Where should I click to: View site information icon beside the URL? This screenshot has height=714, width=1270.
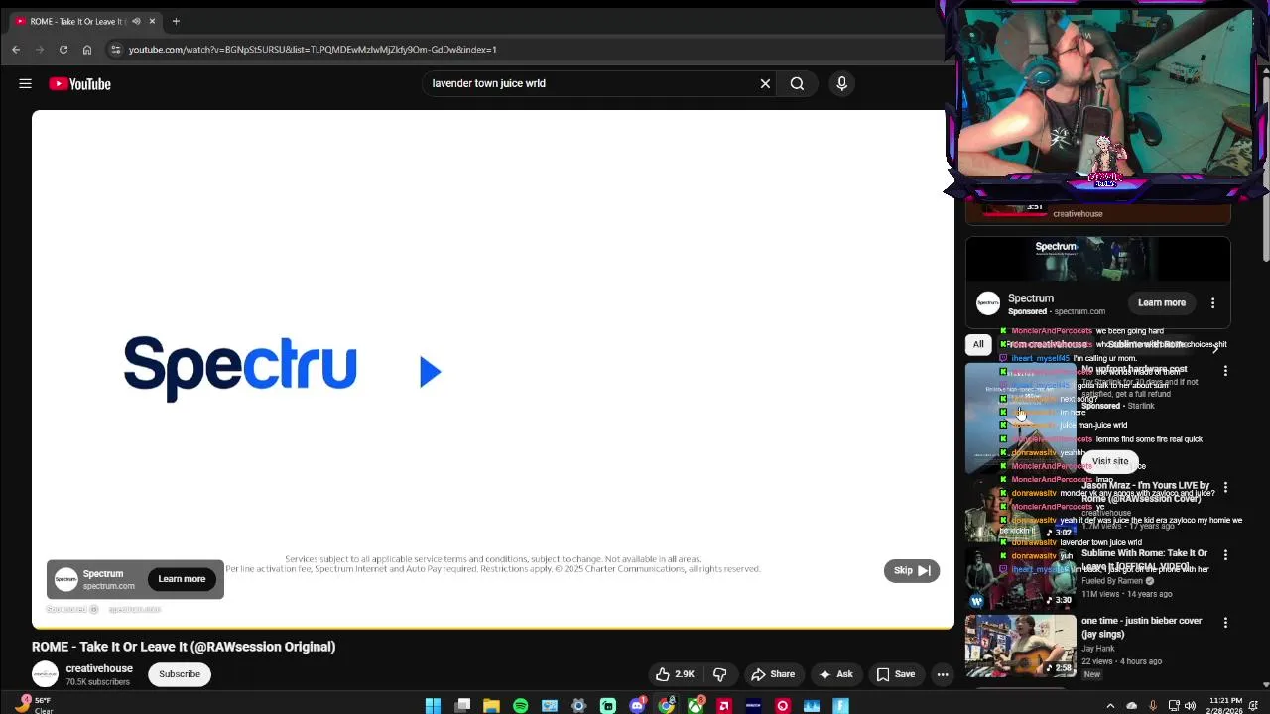pos(115,49)
